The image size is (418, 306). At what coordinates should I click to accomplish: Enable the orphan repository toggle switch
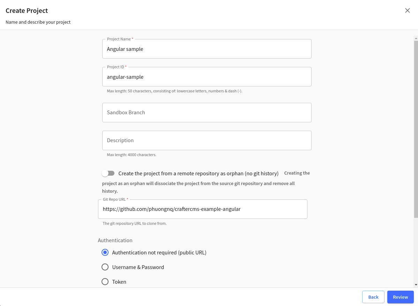108,173
